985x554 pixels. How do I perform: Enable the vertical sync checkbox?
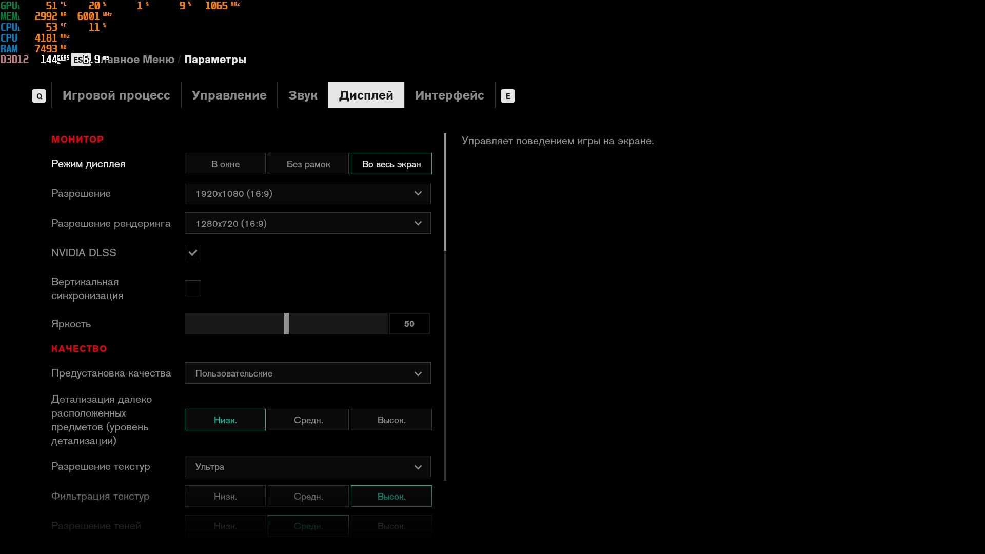(x=193, y=288)
